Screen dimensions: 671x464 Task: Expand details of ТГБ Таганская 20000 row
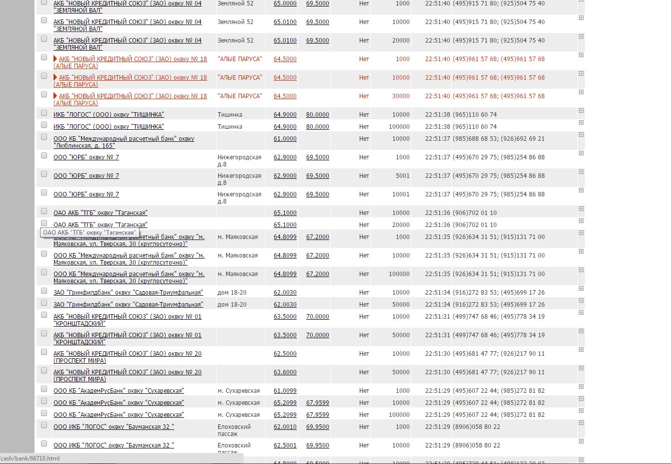(x=581, y=221)
